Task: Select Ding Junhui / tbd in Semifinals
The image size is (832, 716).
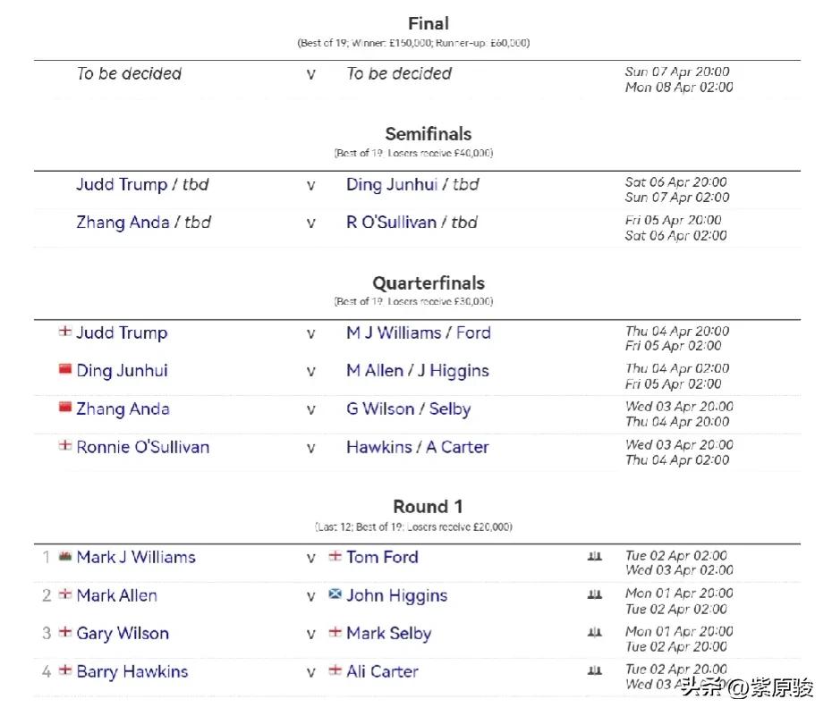Action: [x=412, y=184]
